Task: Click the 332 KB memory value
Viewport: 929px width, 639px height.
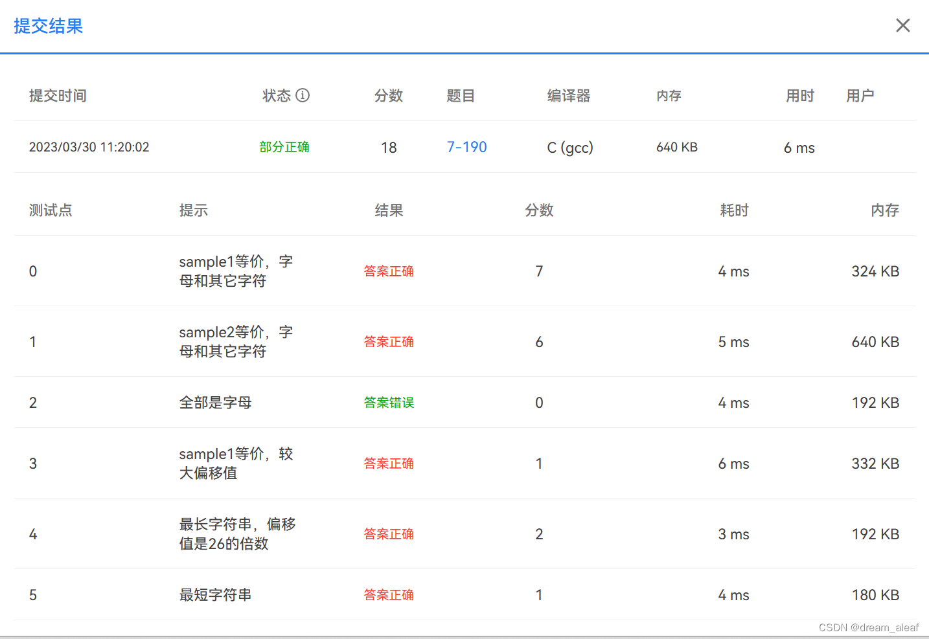Action: coord(875,464)
